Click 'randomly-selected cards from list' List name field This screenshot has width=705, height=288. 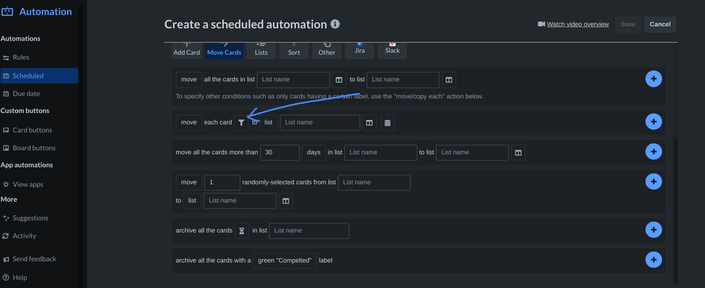point(374,183)
